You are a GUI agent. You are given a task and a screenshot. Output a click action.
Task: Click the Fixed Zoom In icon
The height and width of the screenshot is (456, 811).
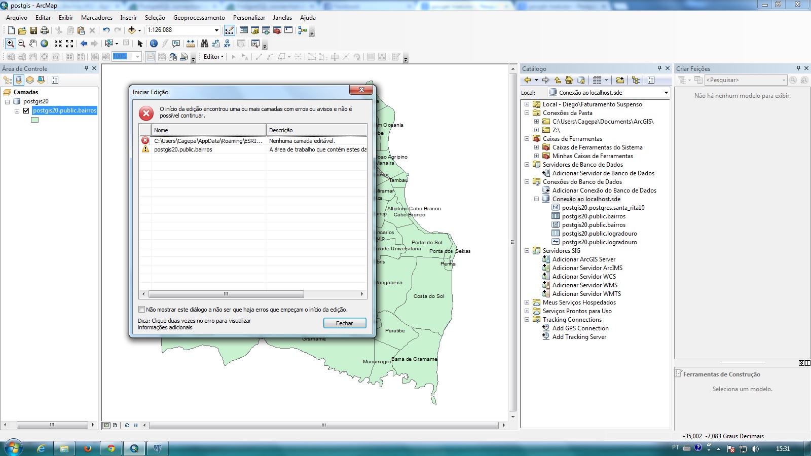click(x=58, y=44)
